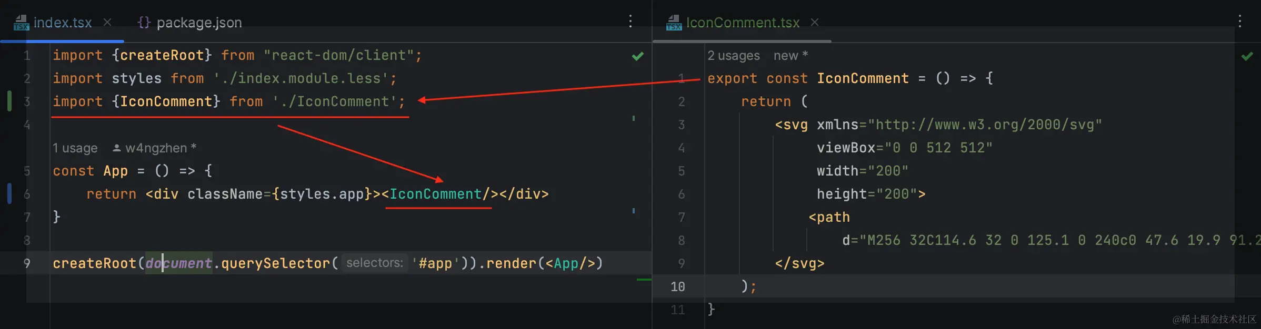
Task: Click the "react-dom/client" string
Action: pyautogui.click(x=338, y=55)
